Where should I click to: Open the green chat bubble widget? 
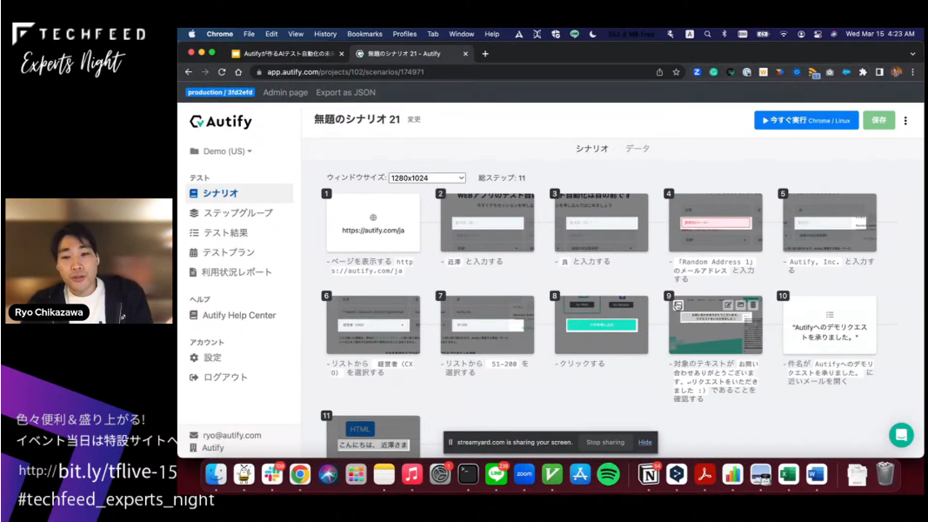point(901,435)
